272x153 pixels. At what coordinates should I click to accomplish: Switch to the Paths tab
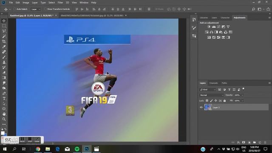tap(224, 83)
